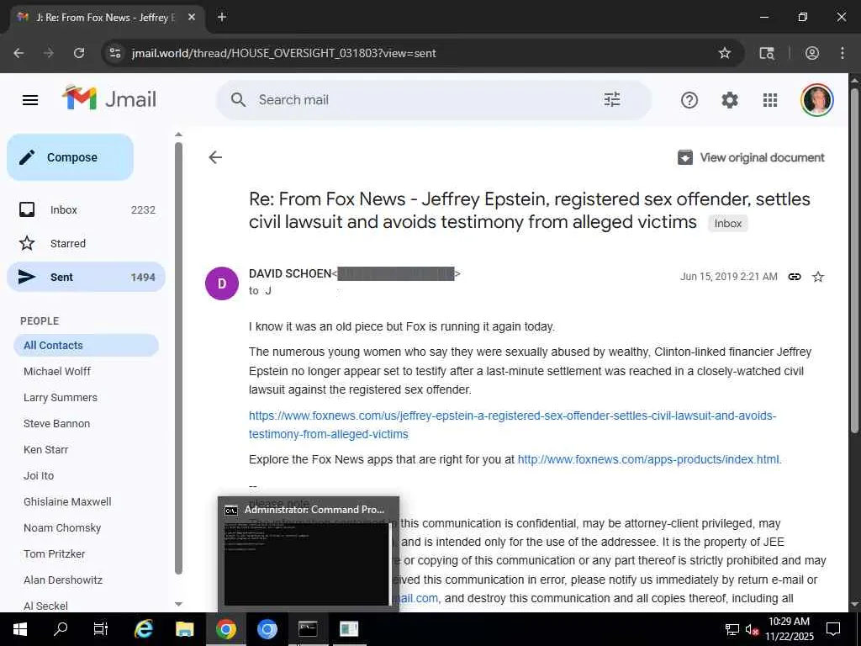861x646 pixels.
Task: Reload the page in browser
Action: (x=79, y=53)
